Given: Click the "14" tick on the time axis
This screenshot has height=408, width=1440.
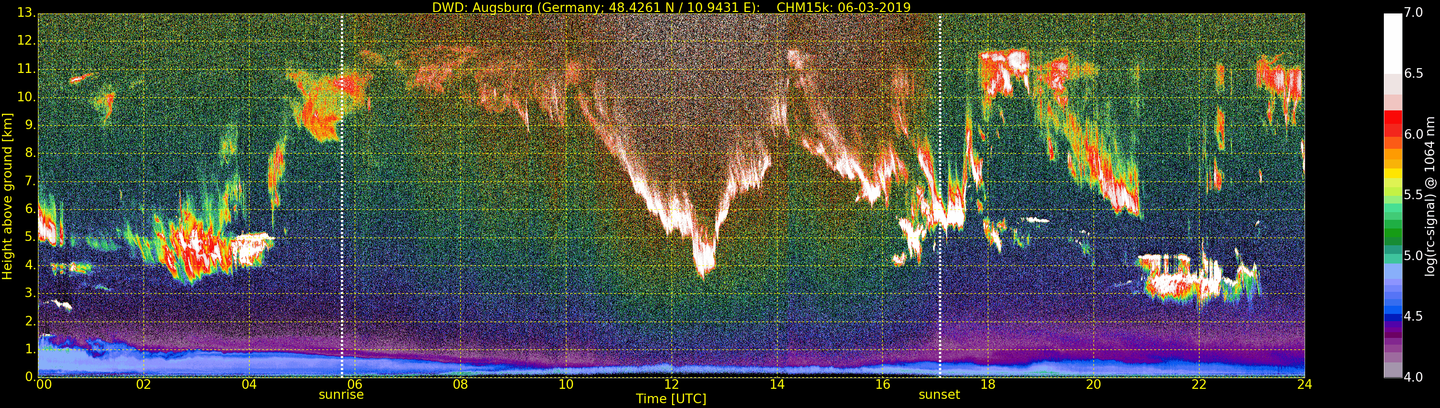Looking at the screenshot, I should click(777, 384).
